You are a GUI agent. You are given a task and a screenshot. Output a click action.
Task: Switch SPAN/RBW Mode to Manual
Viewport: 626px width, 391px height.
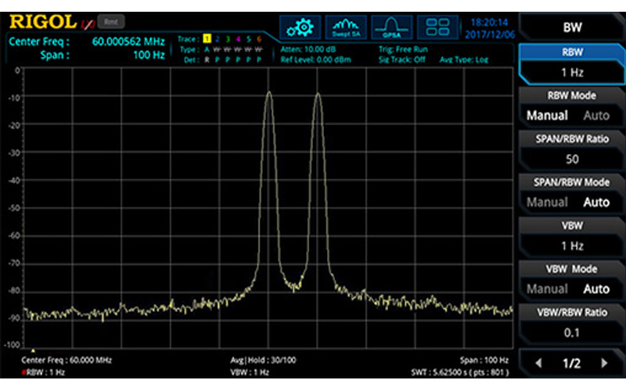(543, 203)
